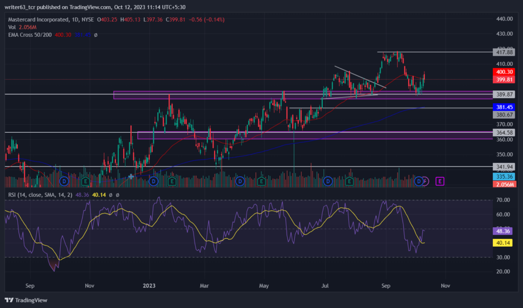Image resolution: width=523 pixels, height=308 pixels.
Task: Click the RSI (14, close, SMA, 14, 2) legend
Action: [x=40, y=195]
